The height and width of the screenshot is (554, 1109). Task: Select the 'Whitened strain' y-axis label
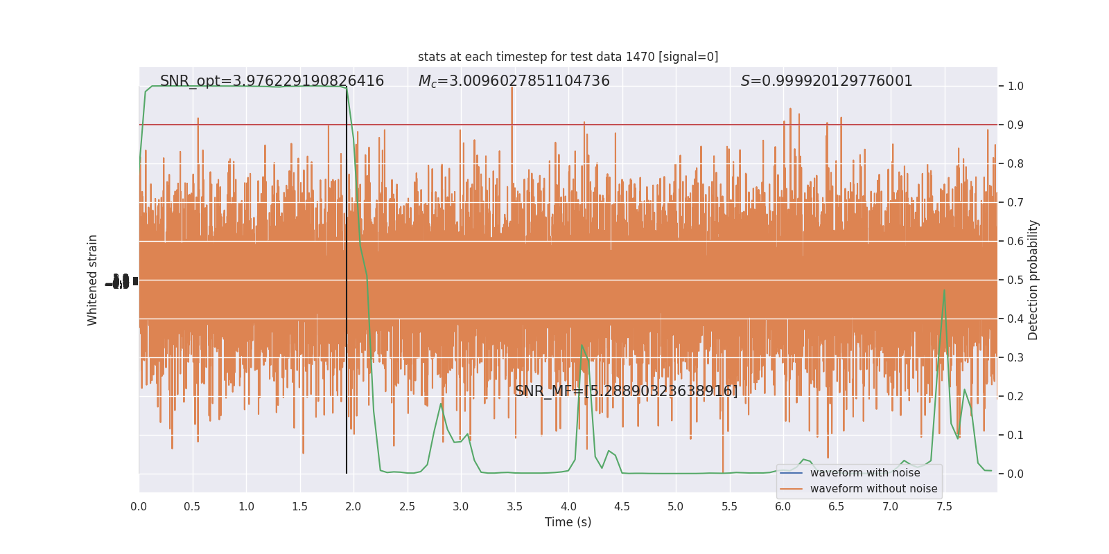[x=93, y=280]
